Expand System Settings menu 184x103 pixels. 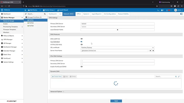click(12, 62)
